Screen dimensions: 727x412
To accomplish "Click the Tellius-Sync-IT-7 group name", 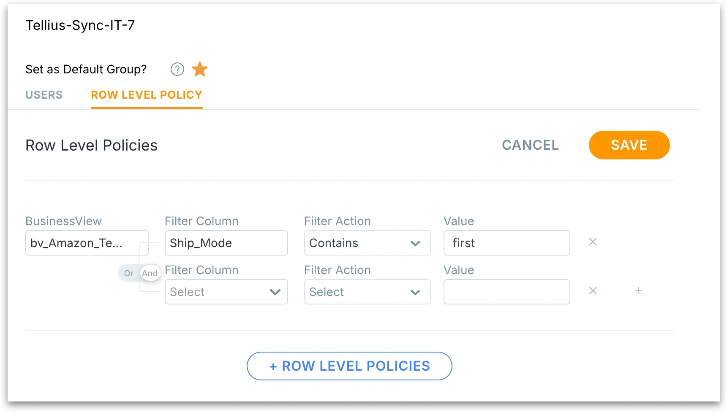I will 80,25.
